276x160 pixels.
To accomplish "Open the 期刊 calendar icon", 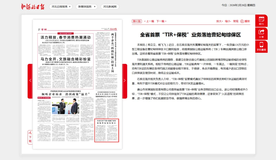I will point(261,21).
